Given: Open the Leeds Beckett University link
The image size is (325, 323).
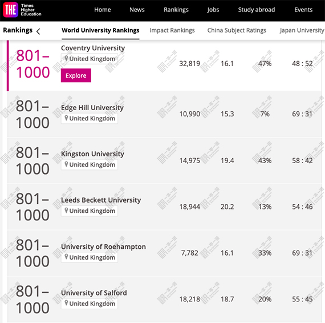Looking at the screenshot, I should [101, 200].
